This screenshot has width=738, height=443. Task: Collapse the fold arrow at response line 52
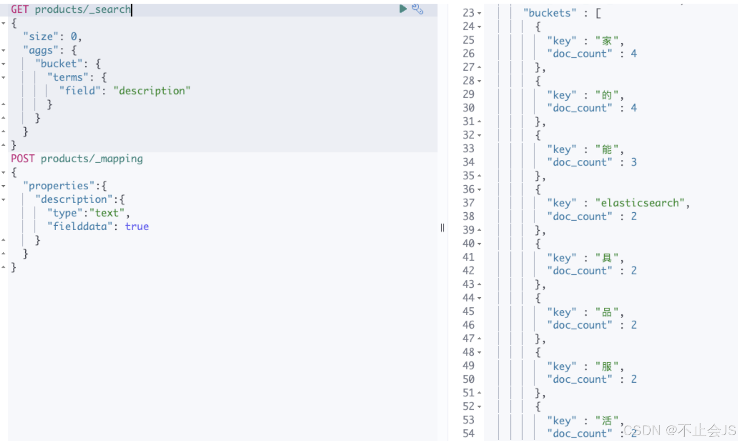pos(479,407)
